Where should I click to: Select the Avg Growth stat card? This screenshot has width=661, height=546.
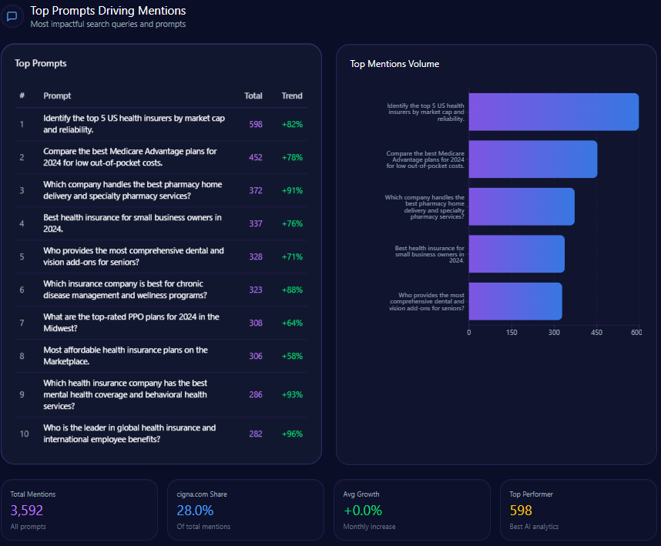pos(412,510)
